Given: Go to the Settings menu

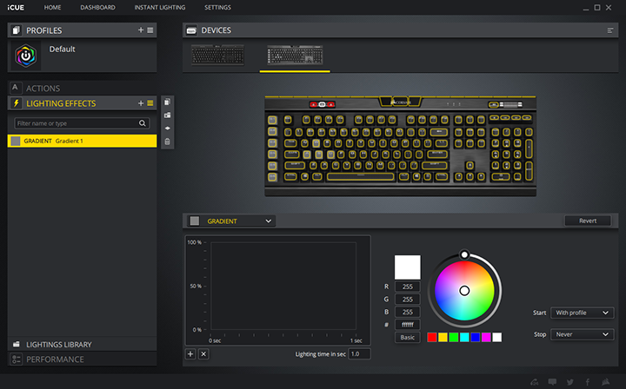Looking at the screenshot, I should tap(217, 8).
